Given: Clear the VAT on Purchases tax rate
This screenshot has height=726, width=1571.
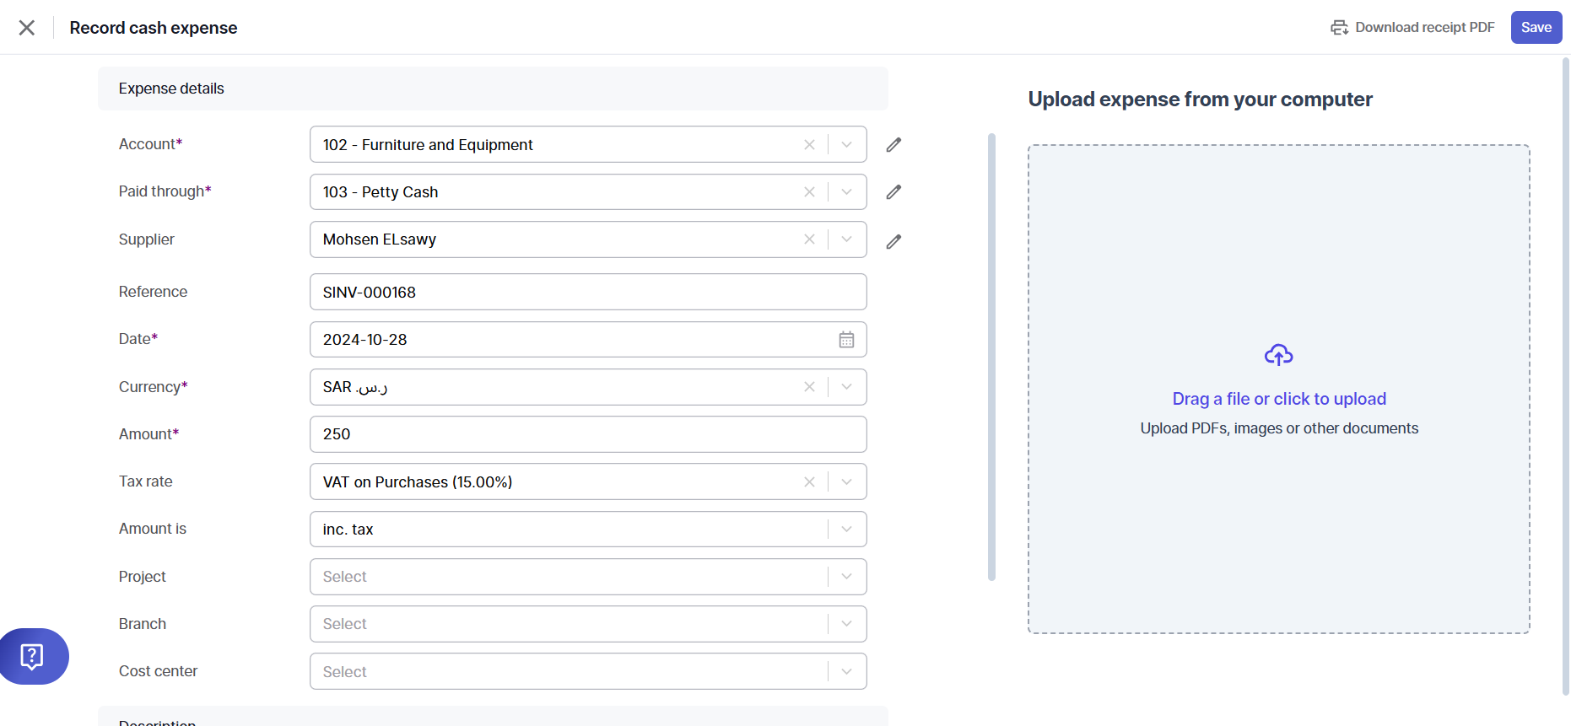Looking at the screenshot, I should click(x=809, y=482).
